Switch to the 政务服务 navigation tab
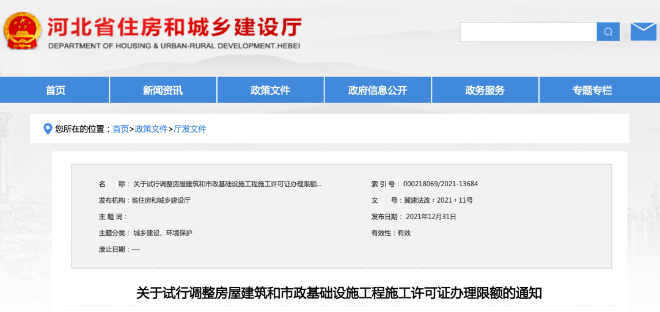660x312 pixels. (x=485, y=90)
